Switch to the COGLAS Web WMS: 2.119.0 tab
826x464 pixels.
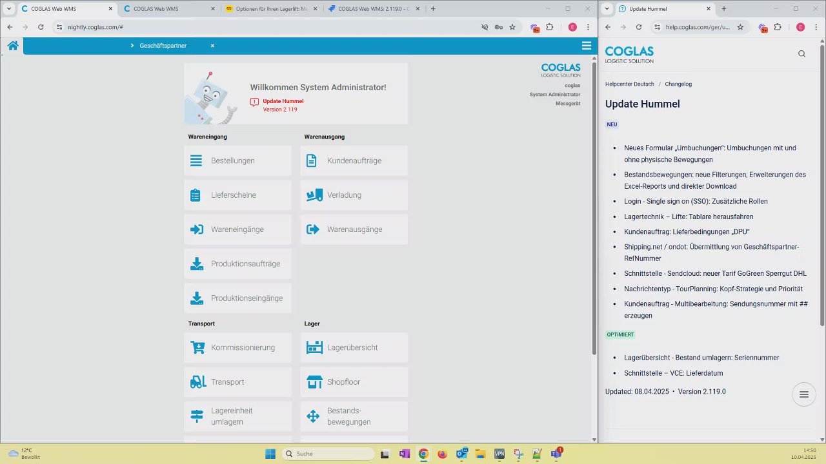pyautogui.click(x=374, y=9)
